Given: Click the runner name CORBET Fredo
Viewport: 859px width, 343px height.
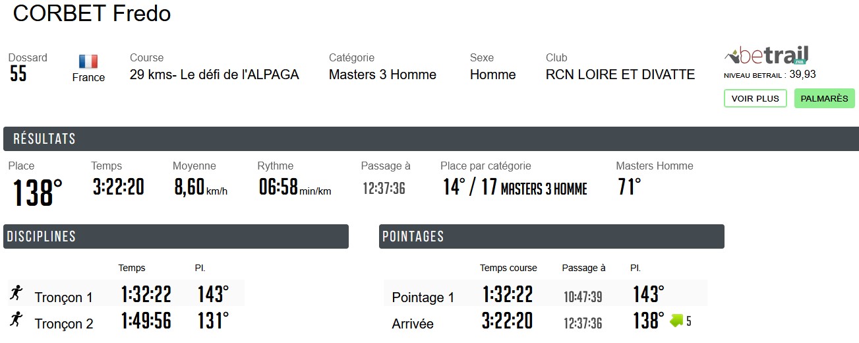Looking at the screenshot, I should (92, 13).
